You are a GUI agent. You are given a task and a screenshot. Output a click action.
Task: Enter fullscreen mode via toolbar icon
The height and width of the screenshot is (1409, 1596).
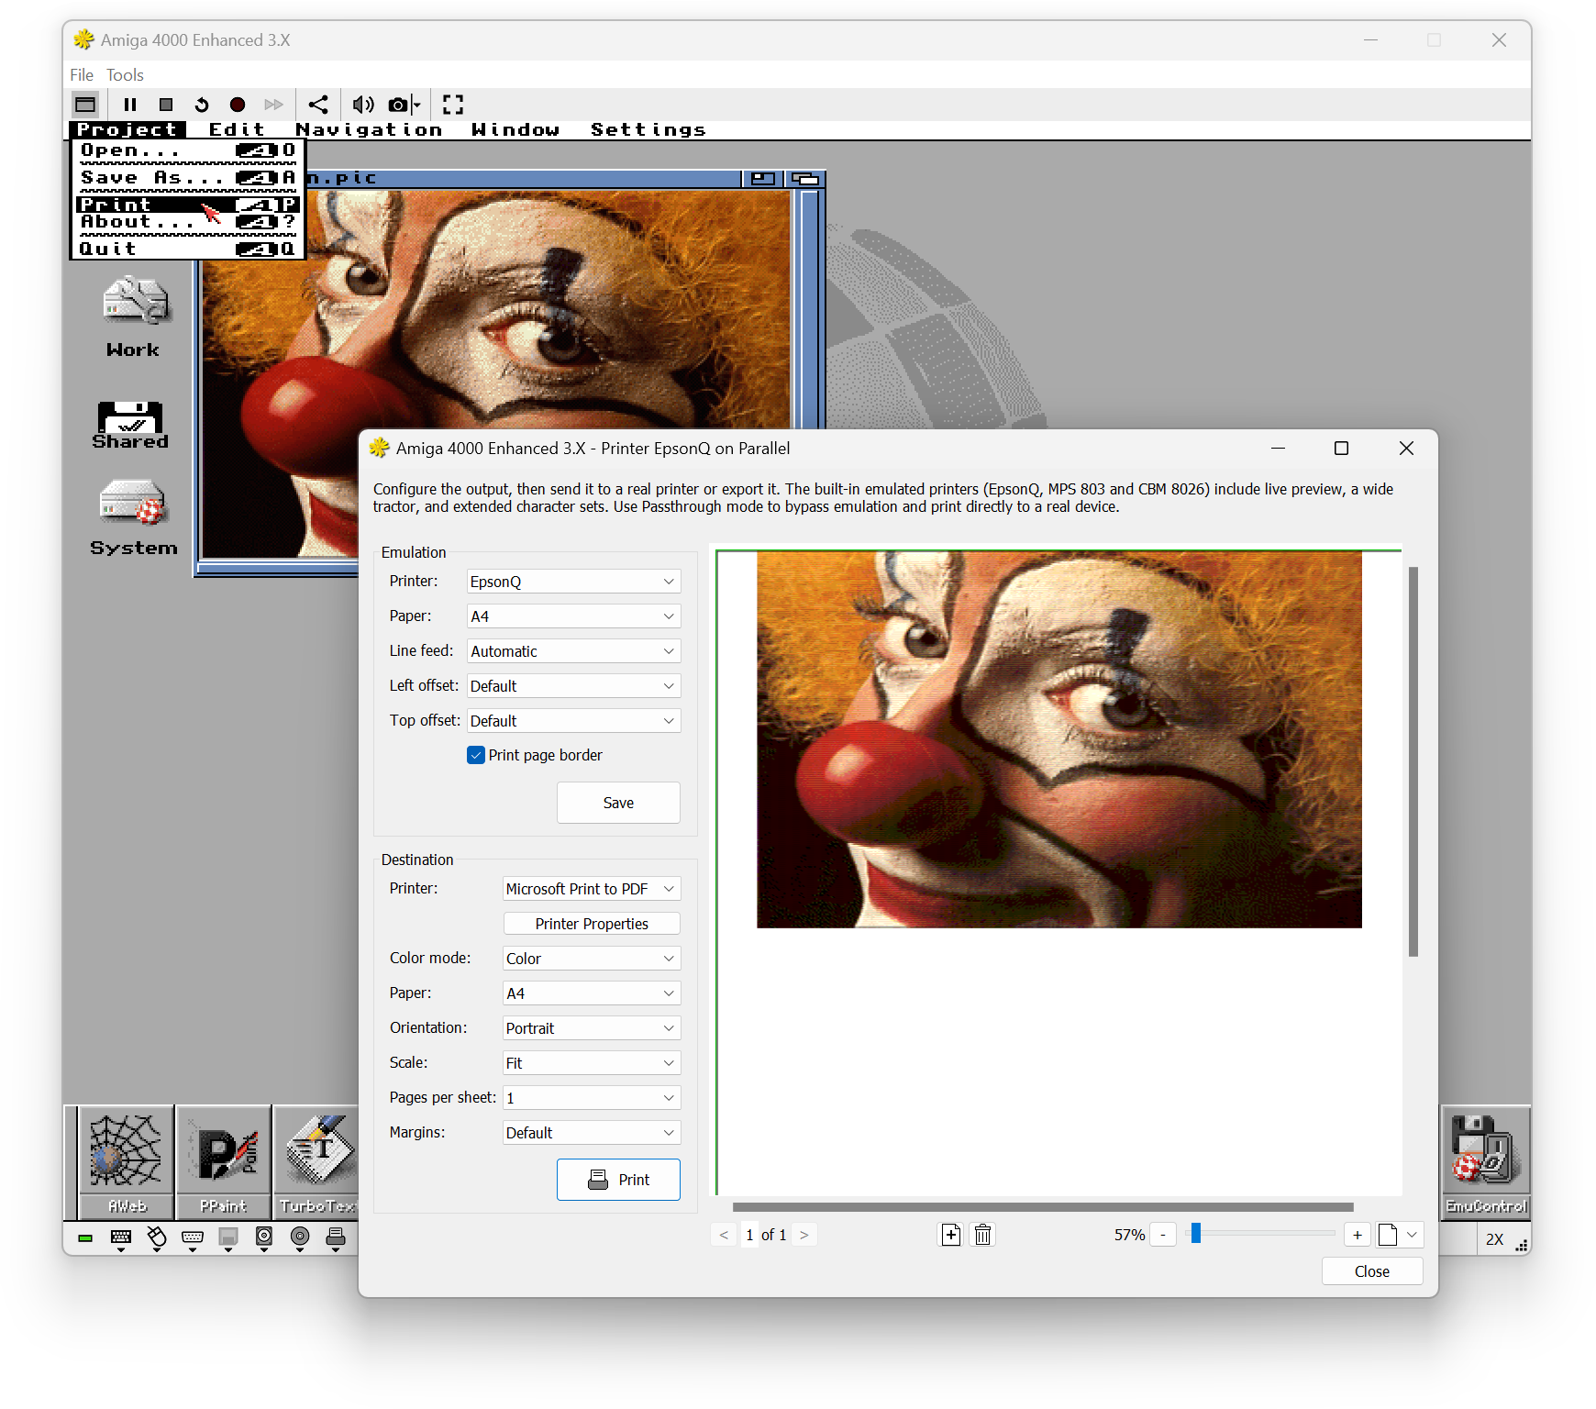pos(453,105)
